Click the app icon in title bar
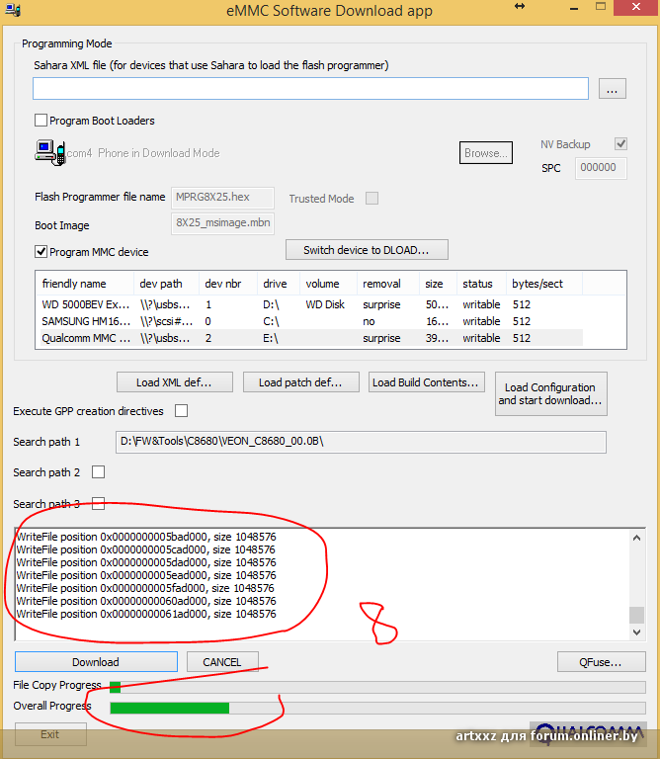This screenshot has width=660, height=759. (12, 10)
